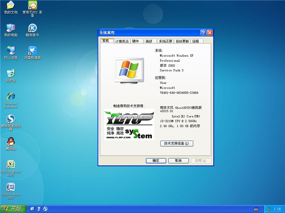
Task: Switch to the 计算机名 tab
Action: click(122, 41)
